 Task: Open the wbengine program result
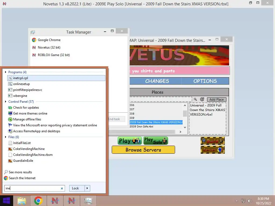point(20,96)
